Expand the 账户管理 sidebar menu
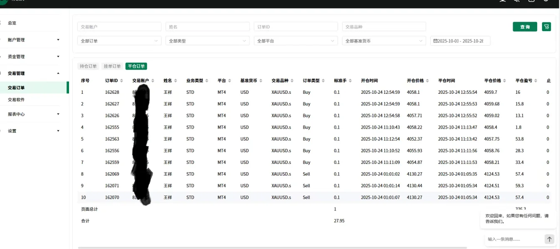Viewport: 560px width, 249px height. click(33, 40)
